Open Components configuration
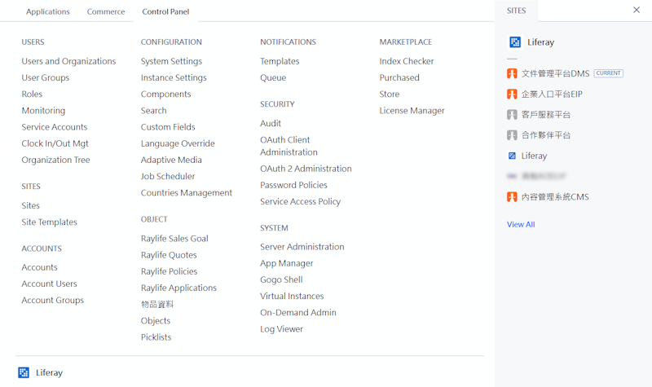 click(166, 94)
